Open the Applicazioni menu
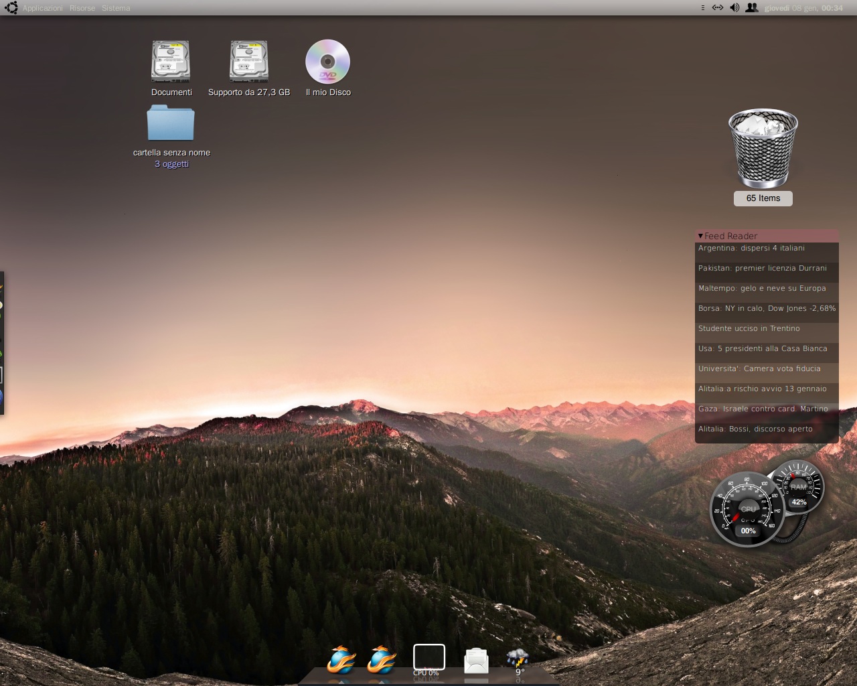 42,8
